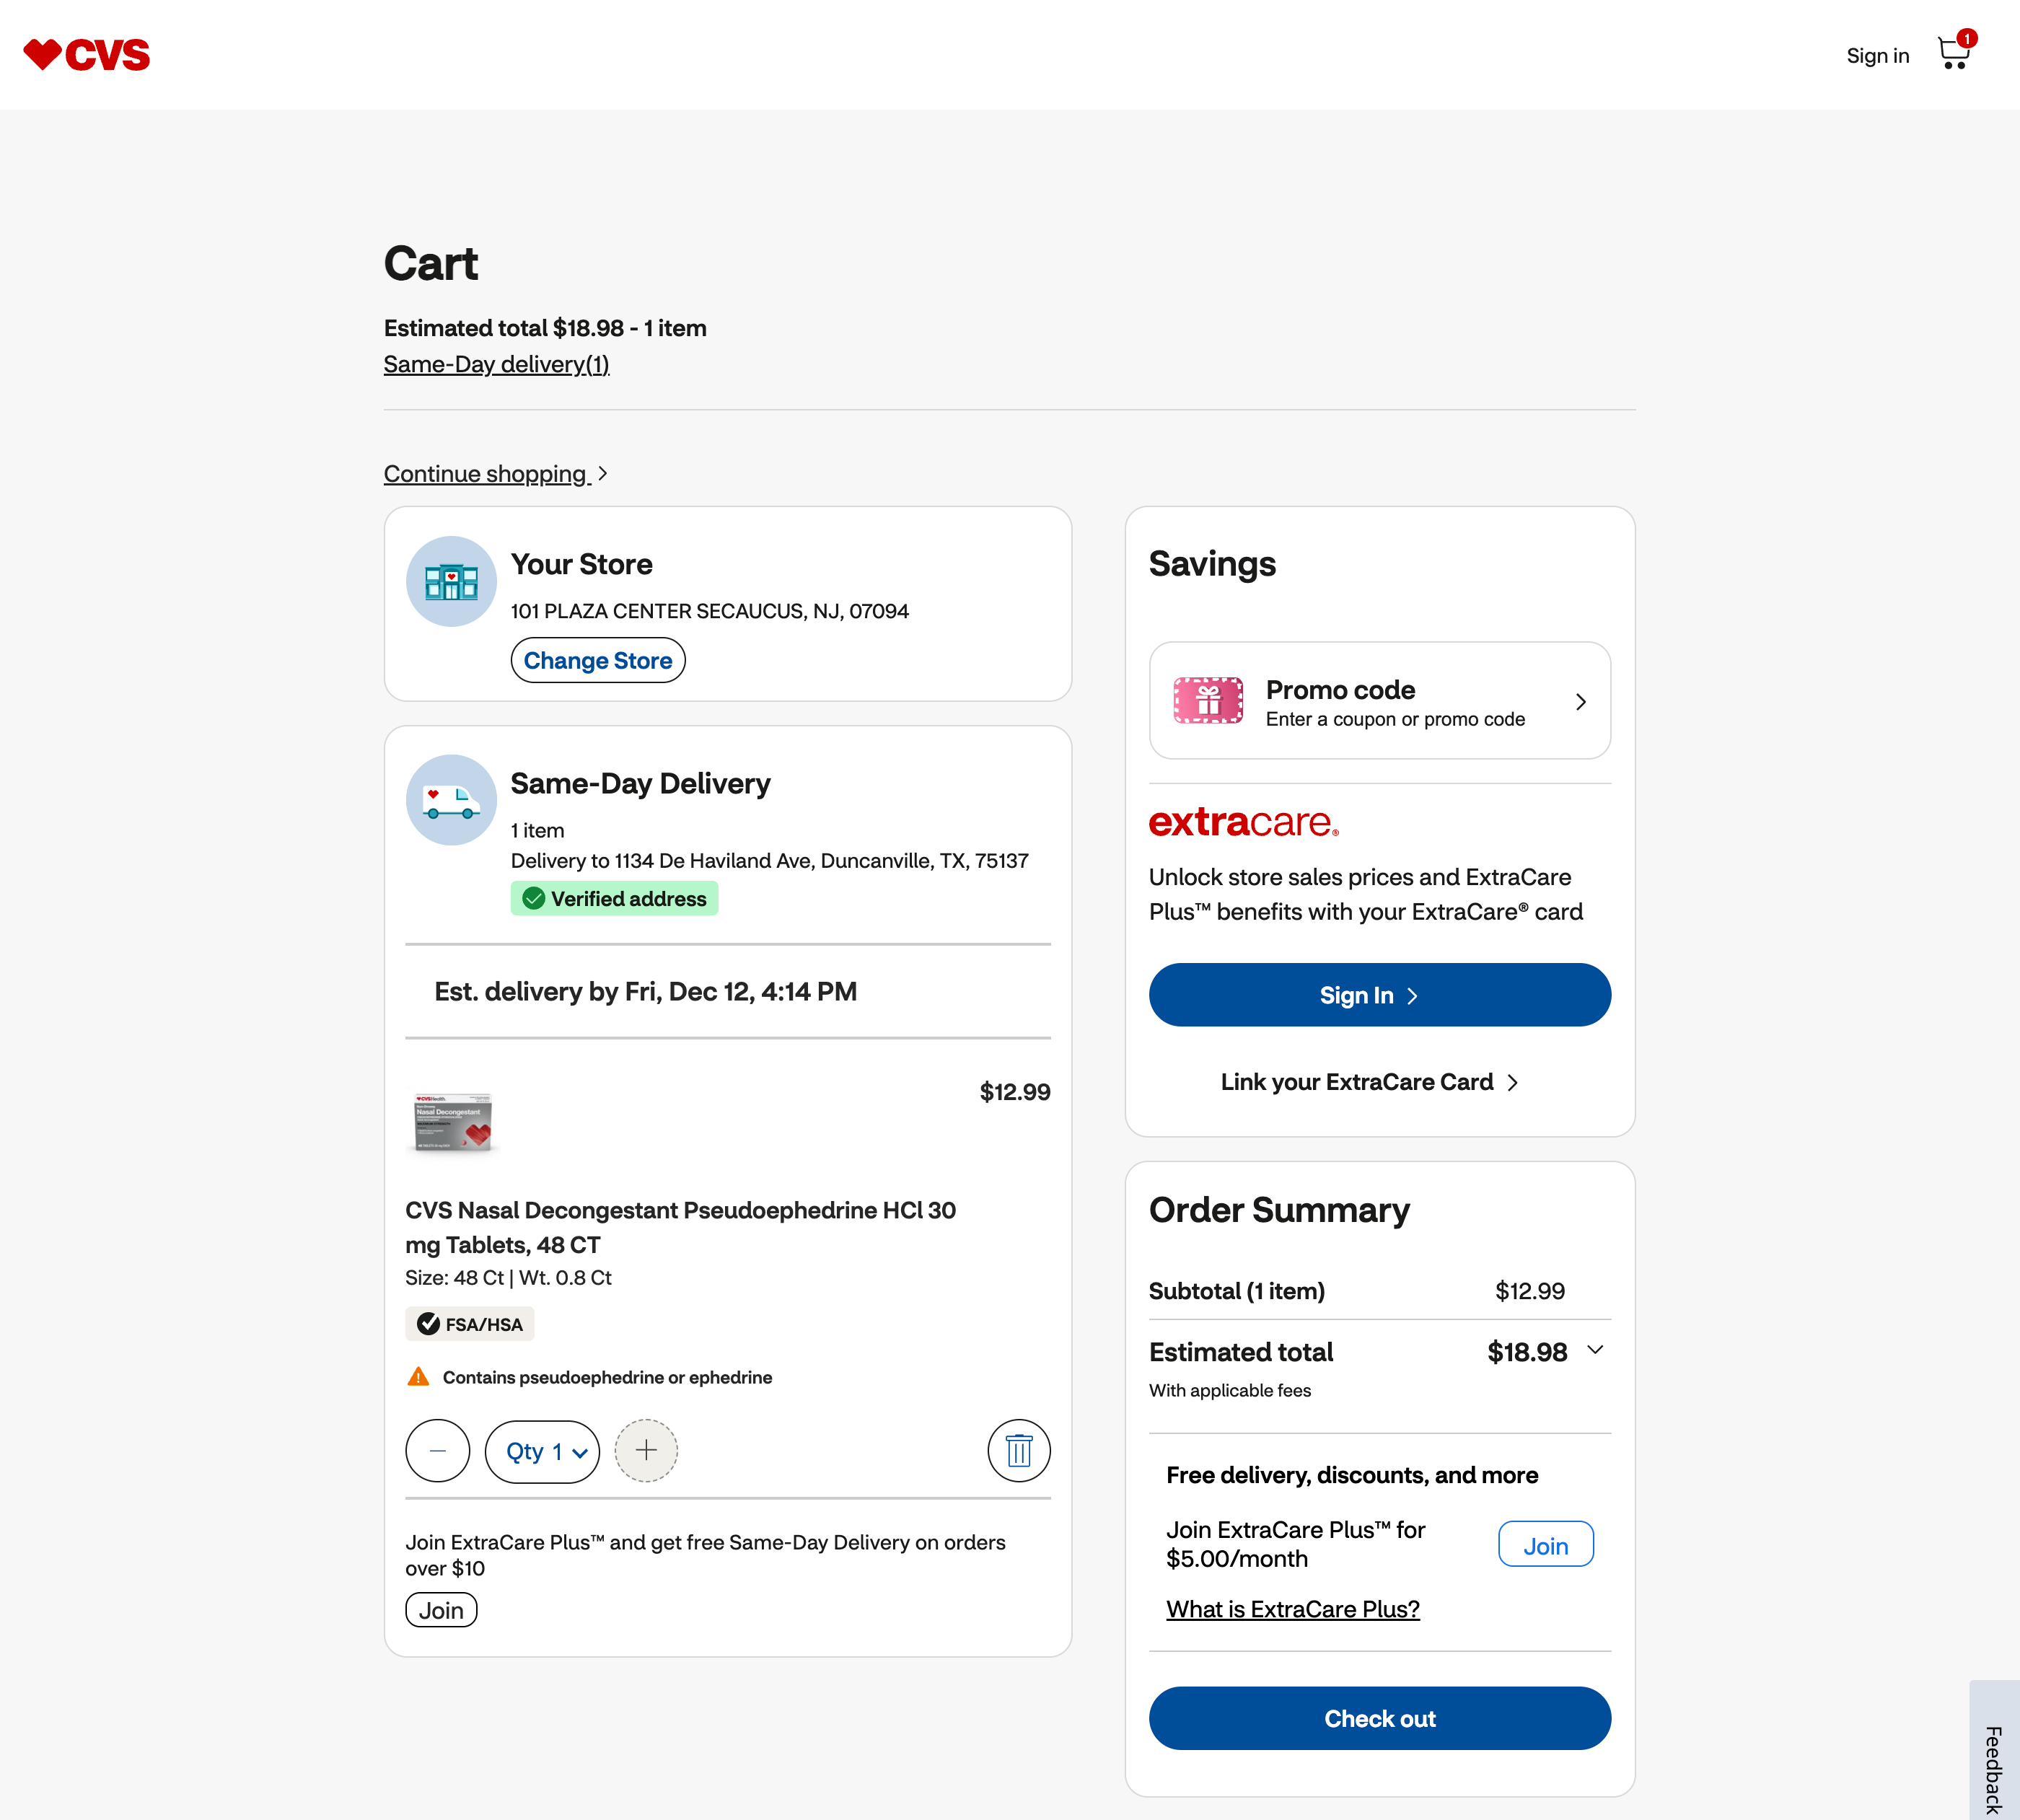This screenshot has height=1820, width=2020.
Task: Increase quantity with plus button
Action: pyautogui.click(x=646, y=1450)
